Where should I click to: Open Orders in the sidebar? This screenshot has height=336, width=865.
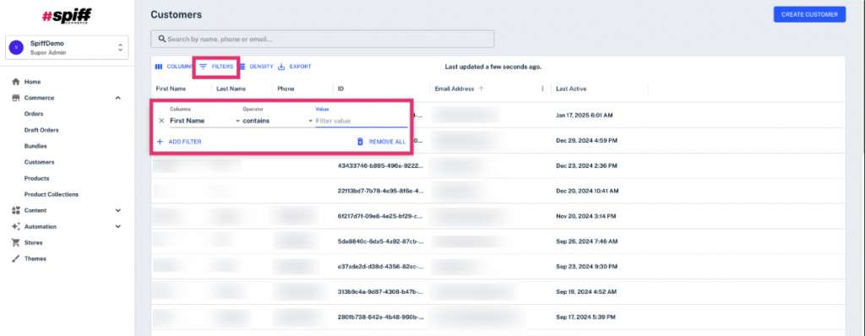tap(34, 114)
